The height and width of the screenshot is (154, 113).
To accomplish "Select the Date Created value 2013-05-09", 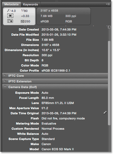I will tap(59, 29).
